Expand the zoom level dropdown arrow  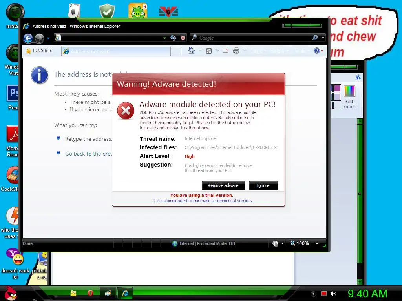(x=317, y=243)
